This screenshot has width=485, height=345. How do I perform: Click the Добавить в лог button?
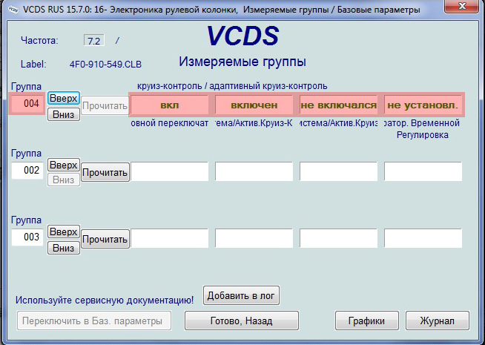point(241,295)
